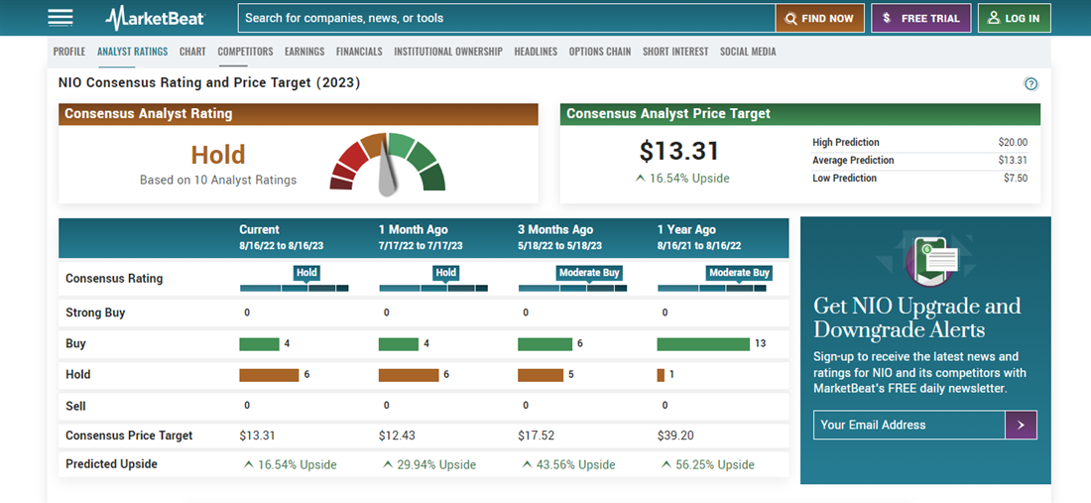
Task: Submit email with the arrow button
Action: [x=1021, y=425]
